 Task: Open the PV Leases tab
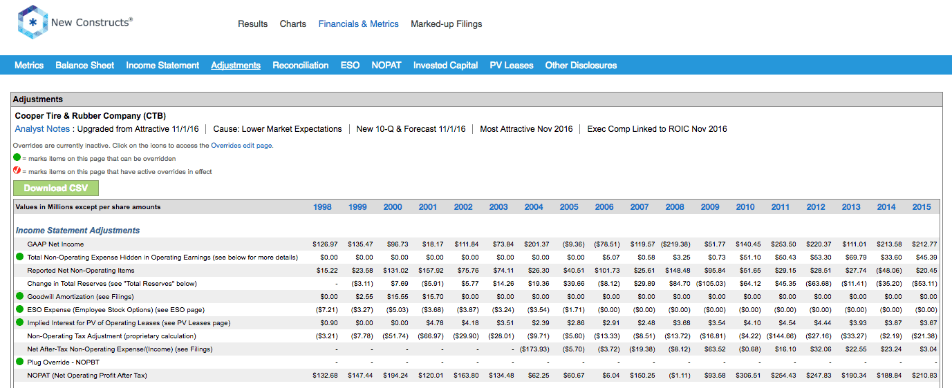512,65
